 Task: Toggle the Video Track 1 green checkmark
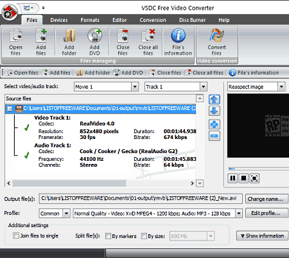pos(27,128)
